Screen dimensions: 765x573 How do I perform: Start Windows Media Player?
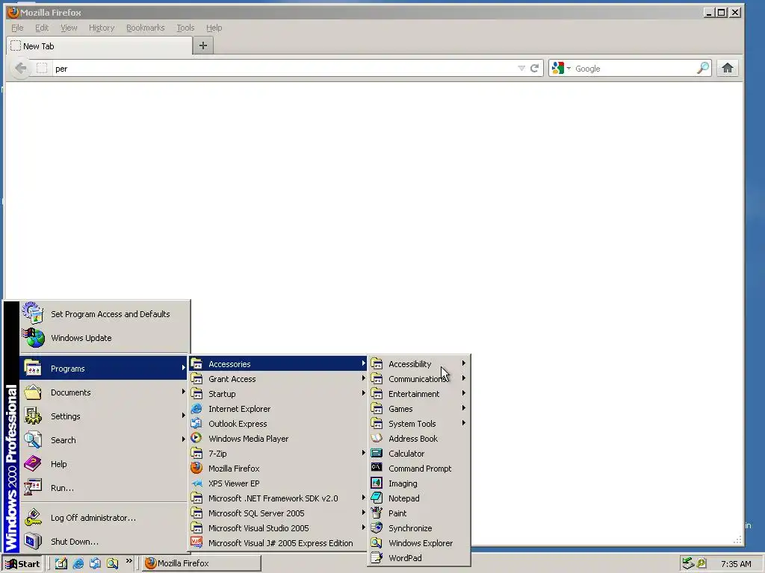[278, 439]
